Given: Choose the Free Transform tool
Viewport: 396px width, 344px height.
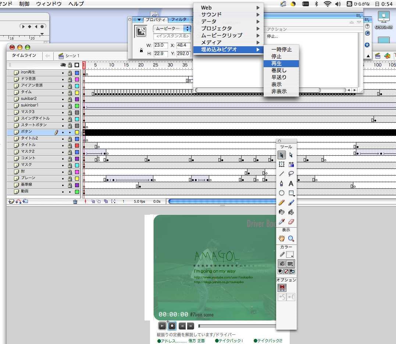Looking at the screenshot, I should [282, 164].
